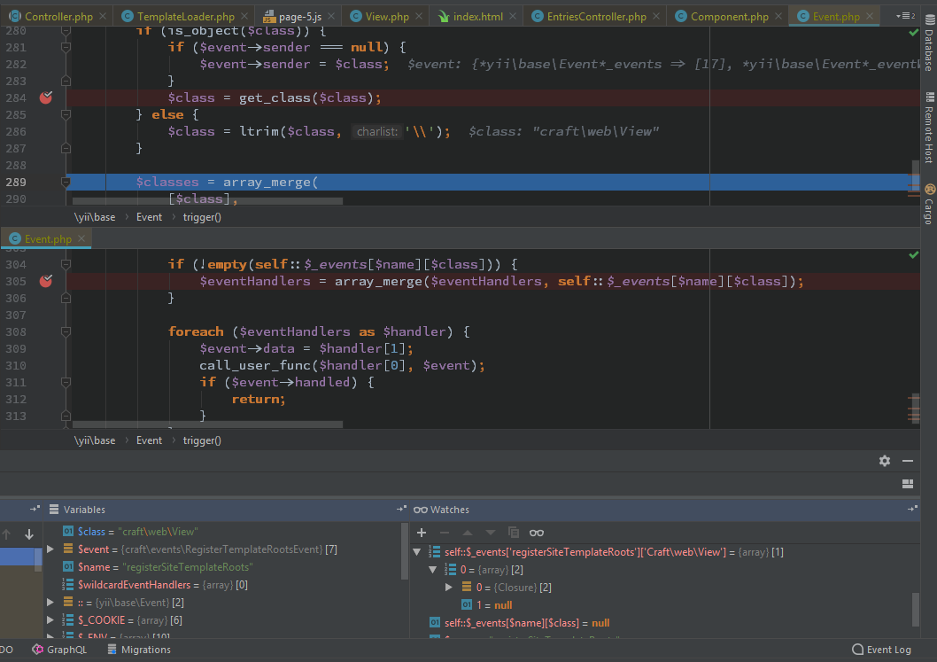The image size is (937, 662).
Task: Open the Remote Host side panel
Action: [x=929, y=128]
